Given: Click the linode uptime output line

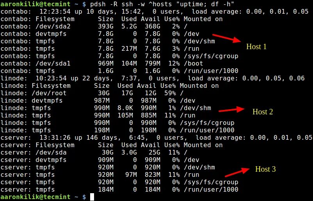Looking at the screenshot, I should [153, 78].
